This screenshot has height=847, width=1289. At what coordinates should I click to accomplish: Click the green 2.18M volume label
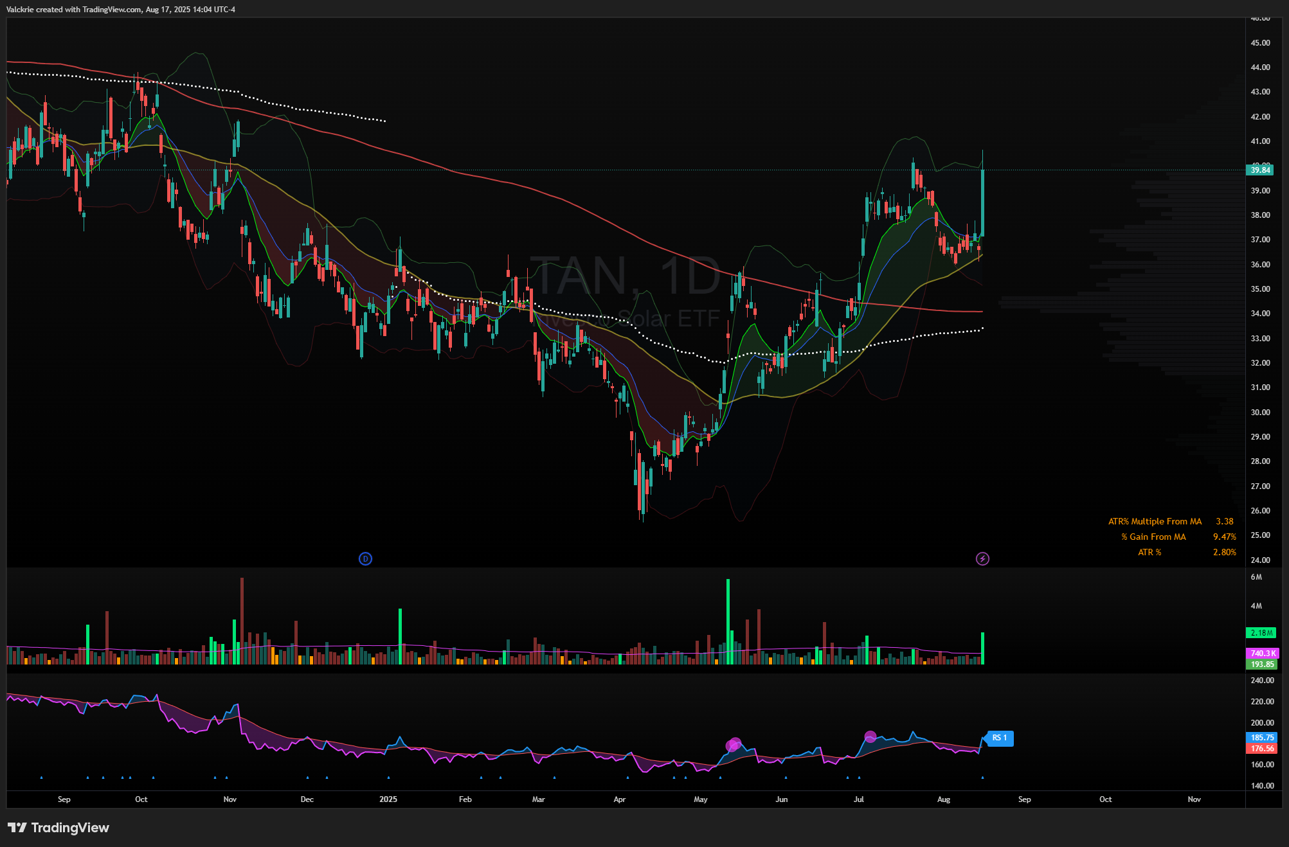pyautogui.click(x=1261, y=633)
